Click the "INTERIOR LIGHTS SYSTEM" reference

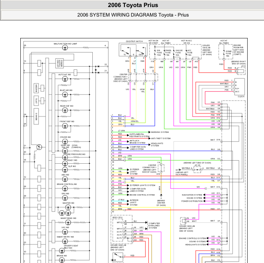(x=134, y=203)
